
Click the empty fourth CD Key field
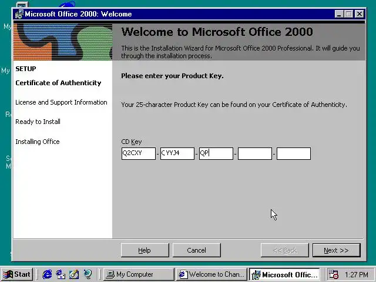click(255, 153)
